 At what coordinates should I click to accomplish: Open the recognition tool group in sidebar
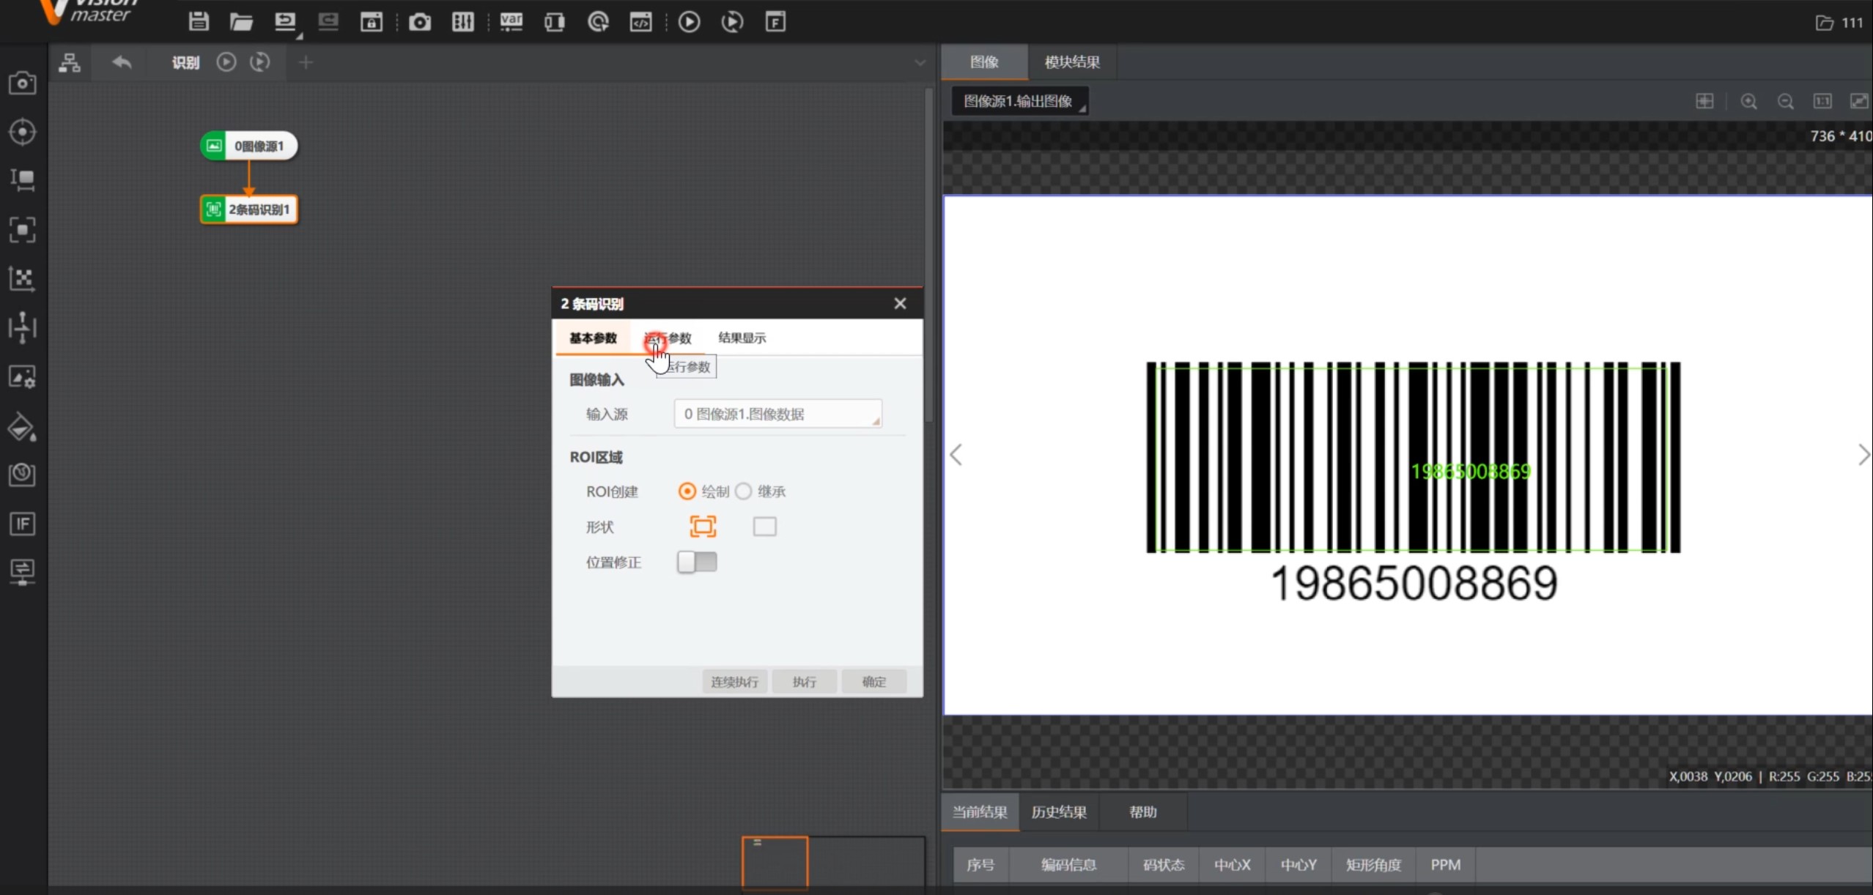click(23, 229)
